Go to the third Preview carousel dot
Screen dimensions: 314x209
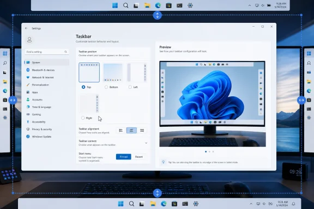[213, 152]
